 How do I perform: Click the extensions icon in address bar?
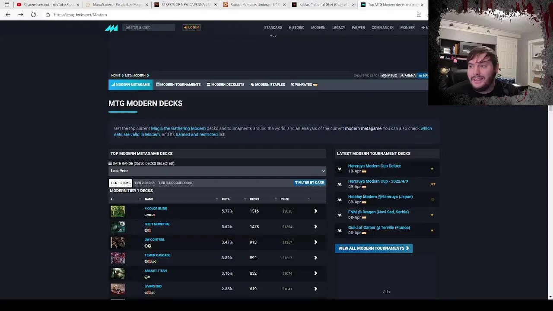419,15
